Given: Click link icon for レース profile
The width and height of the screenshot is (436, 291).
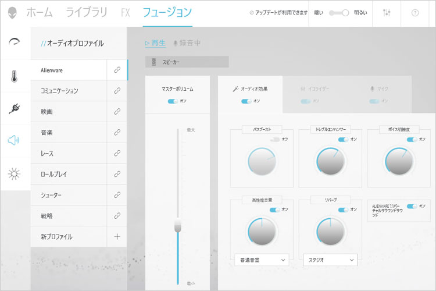Looking at the screenshot, I should pyautogui.click(x=117, y=153).
